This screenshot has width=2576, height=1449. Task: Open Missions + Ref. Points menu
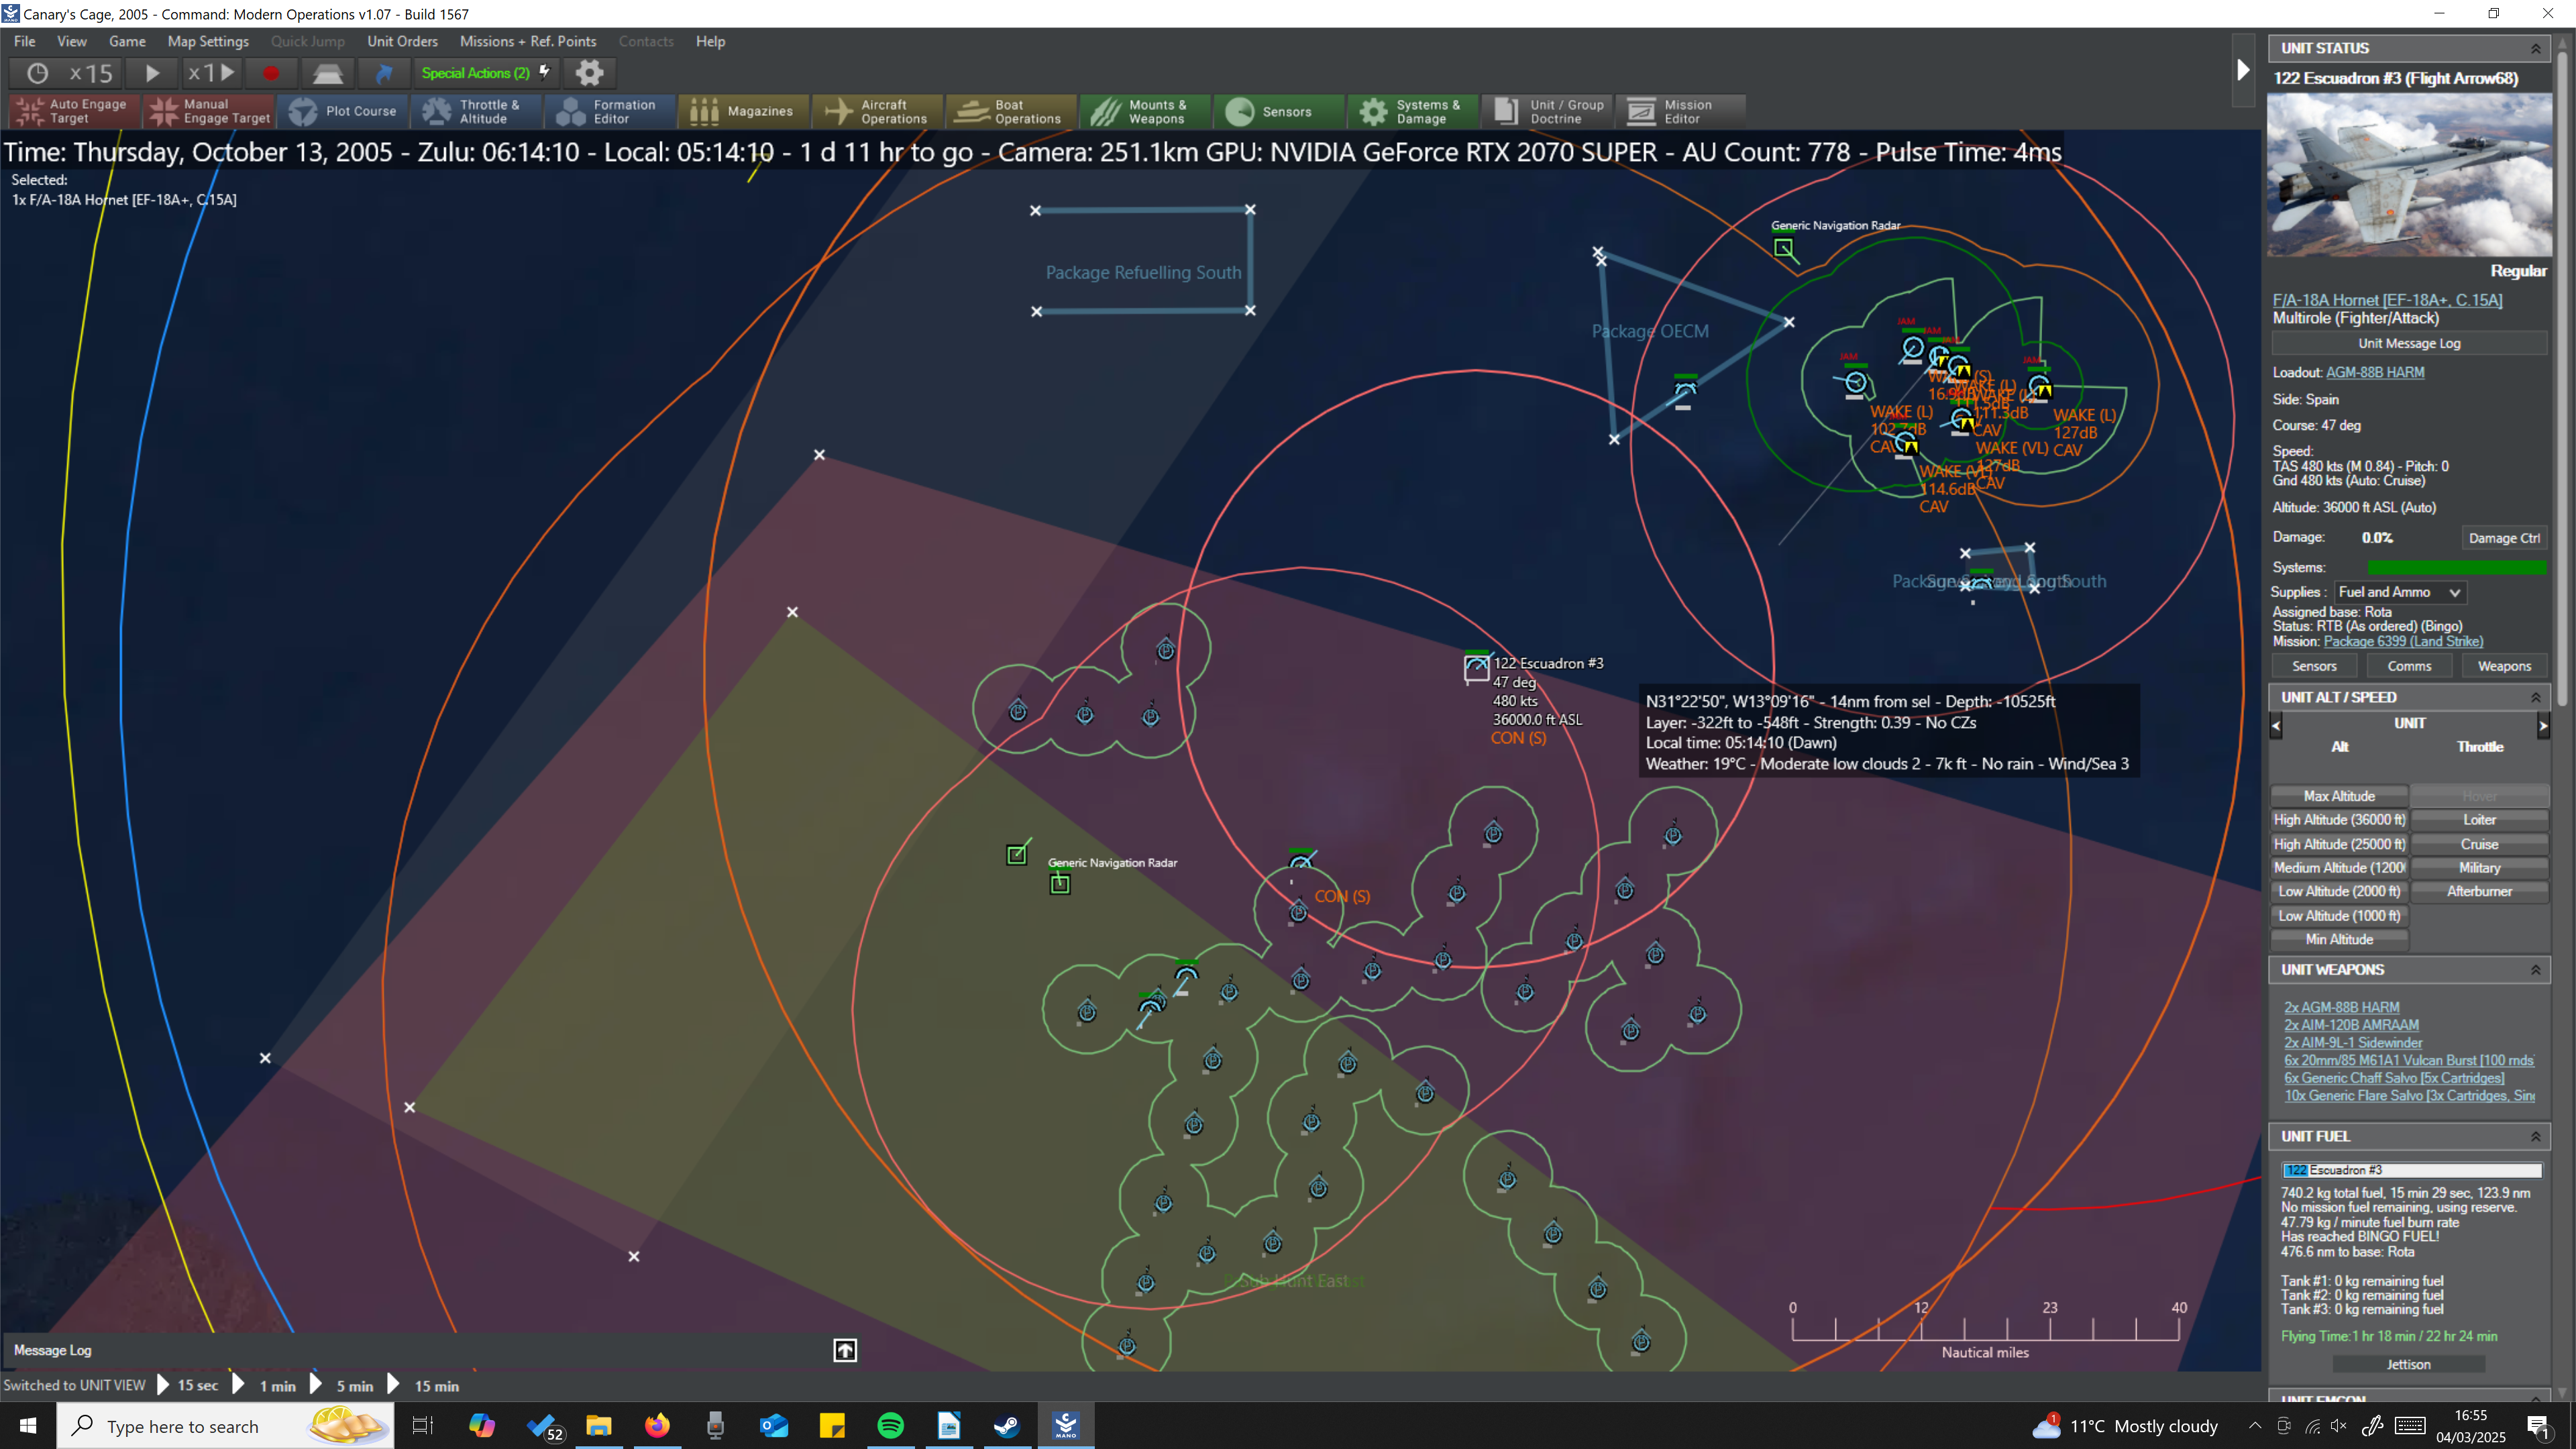click(528, 41)
